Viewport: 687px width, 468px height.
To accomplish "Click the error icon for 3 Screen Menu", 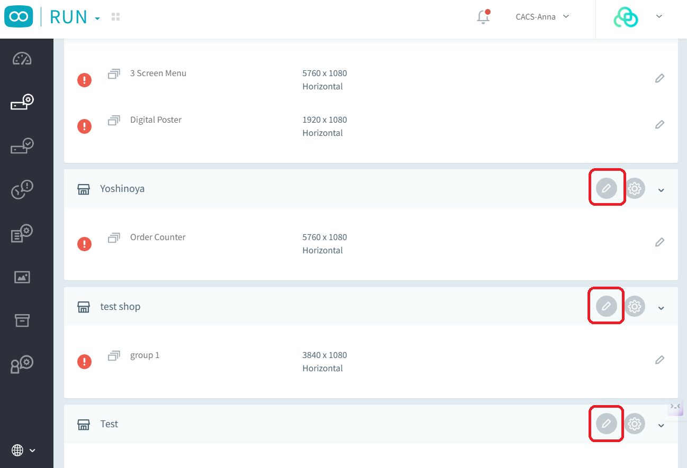I will (84, 80).
